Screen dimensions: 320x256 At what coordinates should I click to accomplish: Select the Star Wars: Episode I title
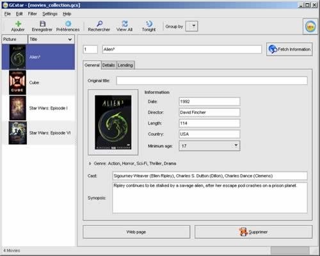[x=48, y=108]
